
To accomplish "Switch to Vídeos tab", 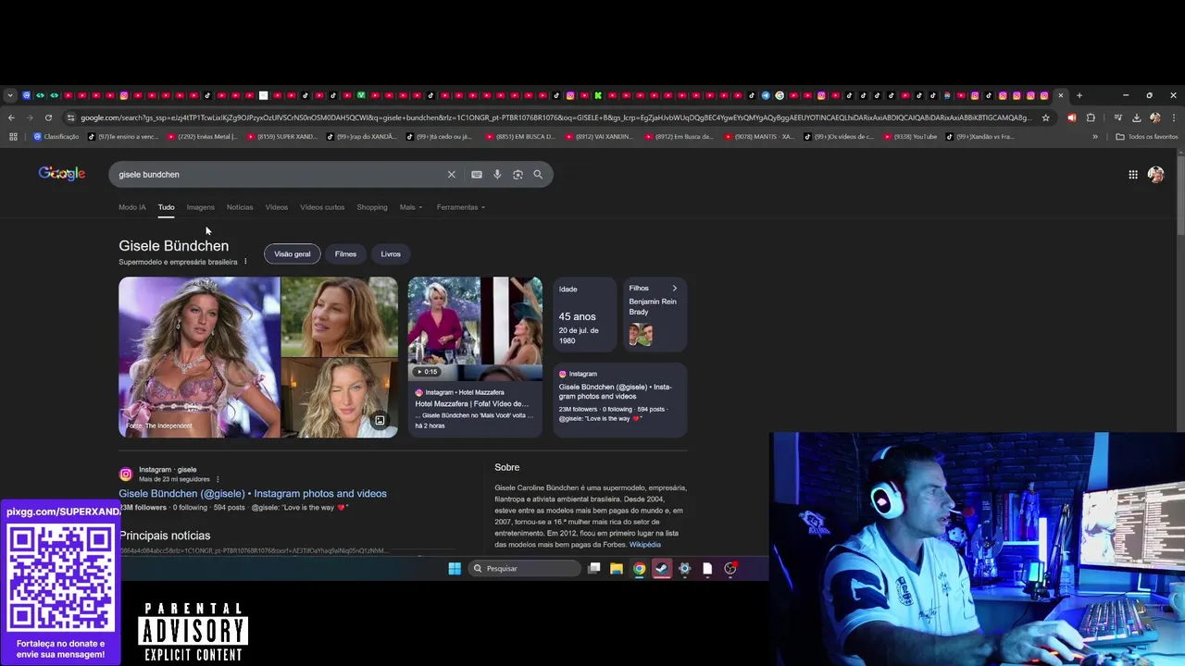I will click(277, 207).
